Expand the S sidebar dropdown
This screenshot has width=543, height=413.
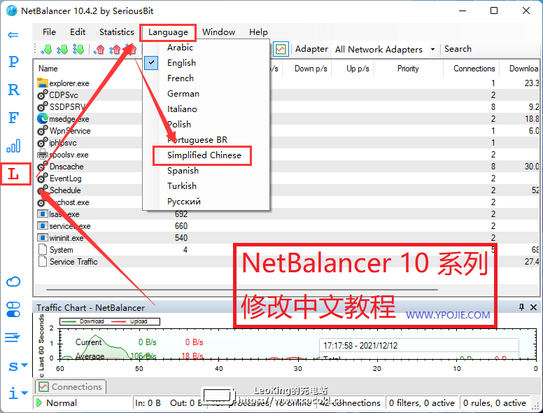[x=17, y=366]
